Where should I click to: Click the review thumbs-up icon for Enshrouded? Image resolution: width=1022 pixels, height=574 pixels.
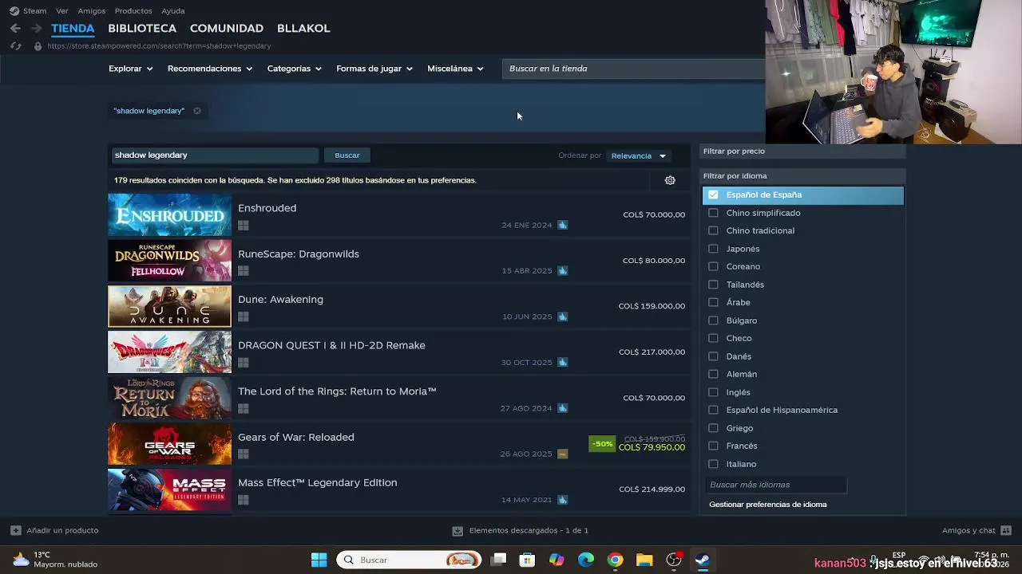coord(562,225)
